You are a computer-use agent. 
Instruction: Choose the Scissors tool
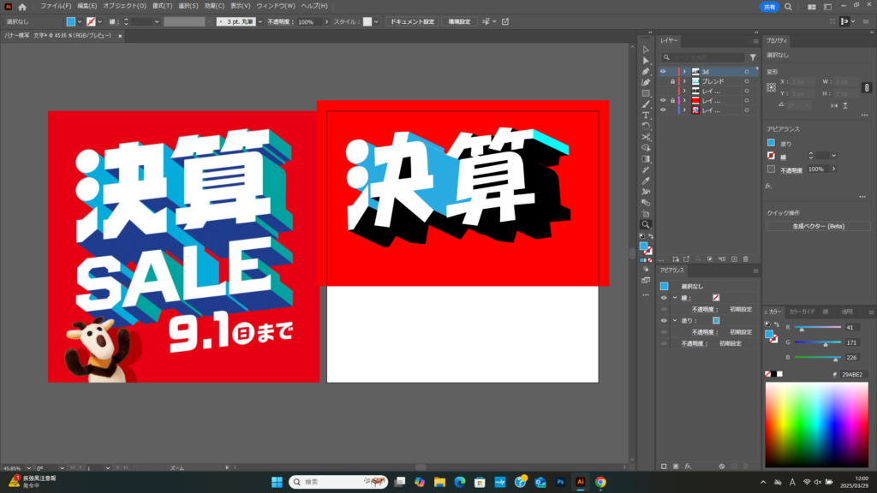(x=647, y=137)
